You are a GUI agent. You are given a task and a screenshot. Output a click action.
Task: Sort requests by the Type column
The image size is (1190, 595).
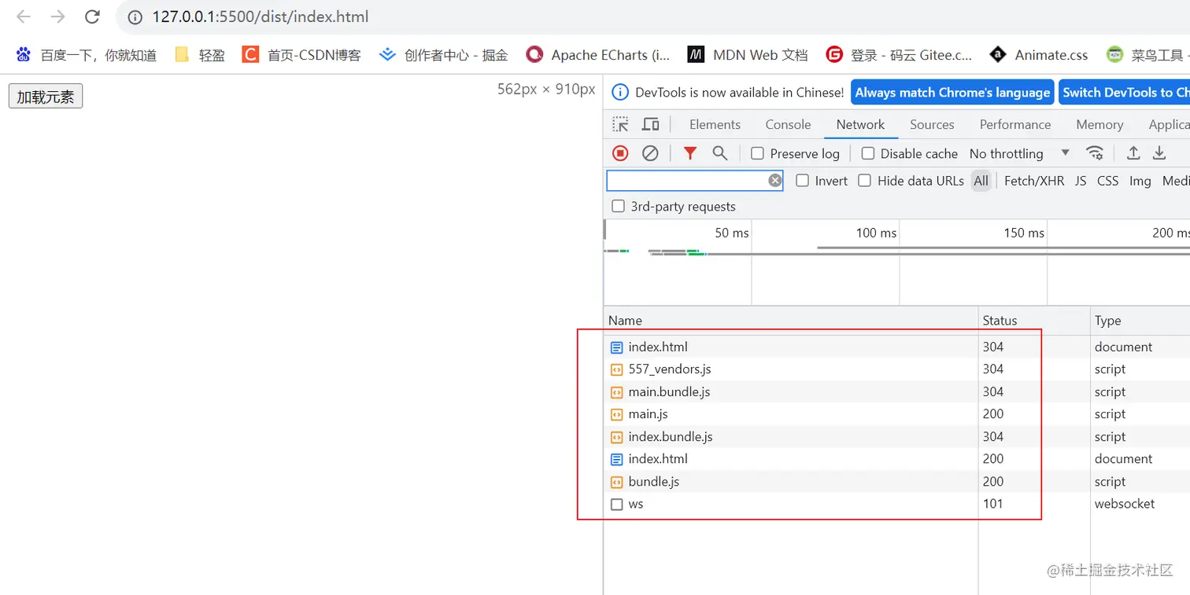coord(1140,320)
